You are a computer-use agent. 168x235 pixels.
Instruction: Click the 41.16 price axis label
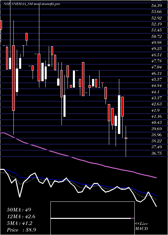coord(156,116)
